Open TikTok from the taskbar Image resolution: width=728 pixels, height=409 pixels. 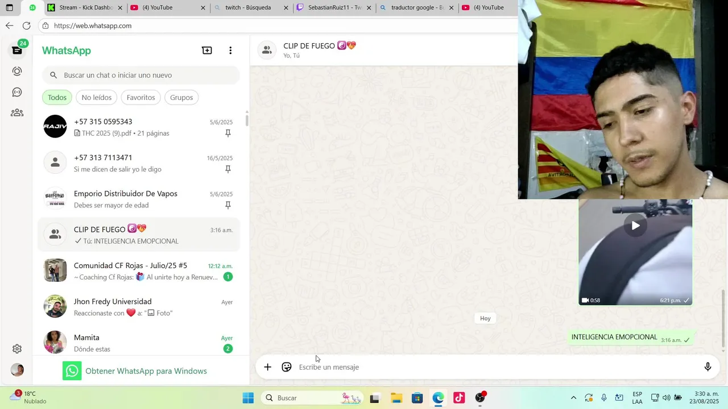[x=459, y=398]
